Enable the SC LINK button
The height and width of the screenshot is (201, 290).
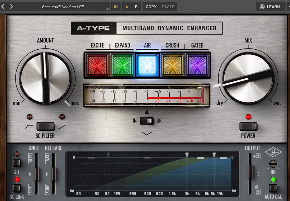pyautogui.click(x=16, y=188)
